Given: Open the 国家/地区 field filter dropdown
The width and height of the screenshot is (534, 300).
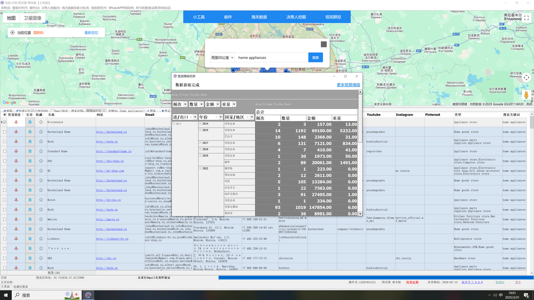Looking at the screenshot, I should tap(252, 117).
